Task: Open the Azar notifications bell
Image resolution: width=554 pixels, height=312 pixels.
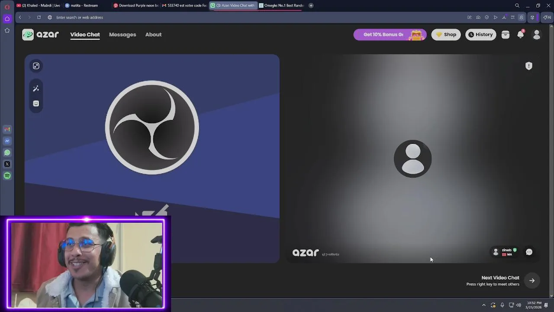Action: (x=521, y=35)
